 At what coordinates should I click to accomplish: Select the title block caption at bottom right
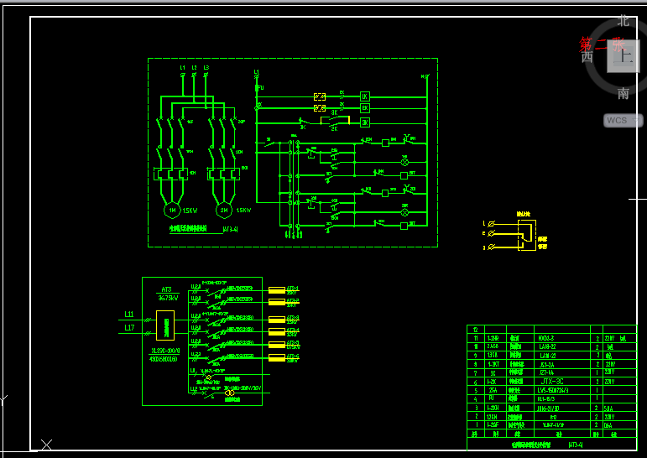531,445
